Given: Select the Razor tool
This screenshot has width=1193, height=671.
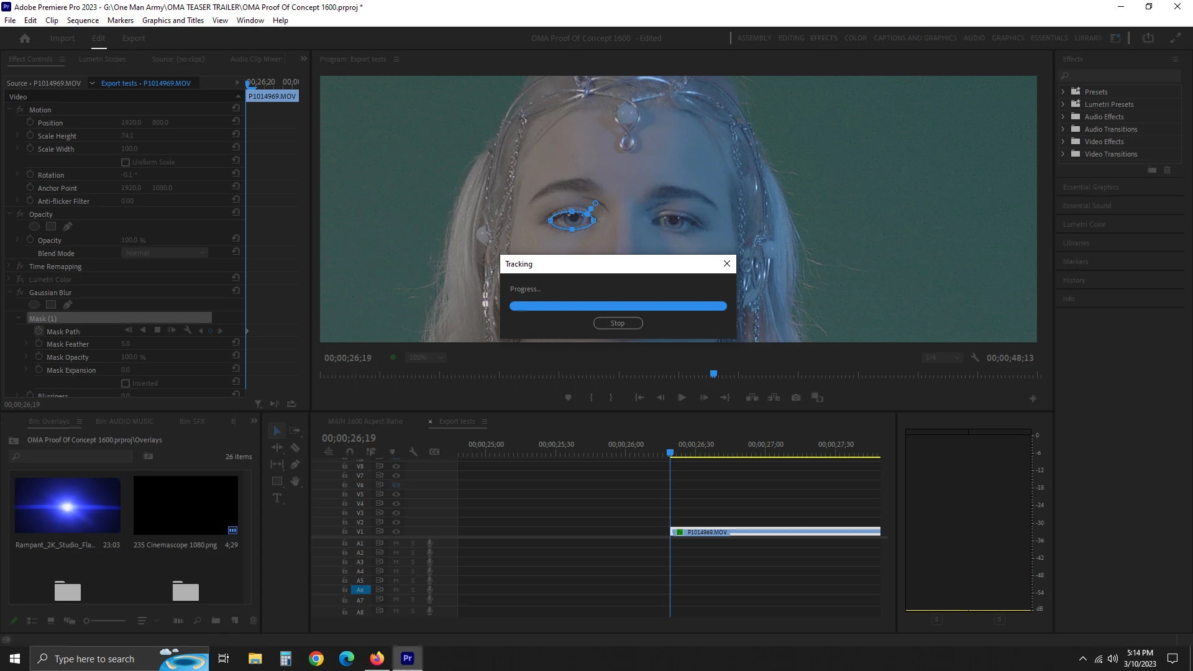Looking at the screenshot, I should coord(295,447).
